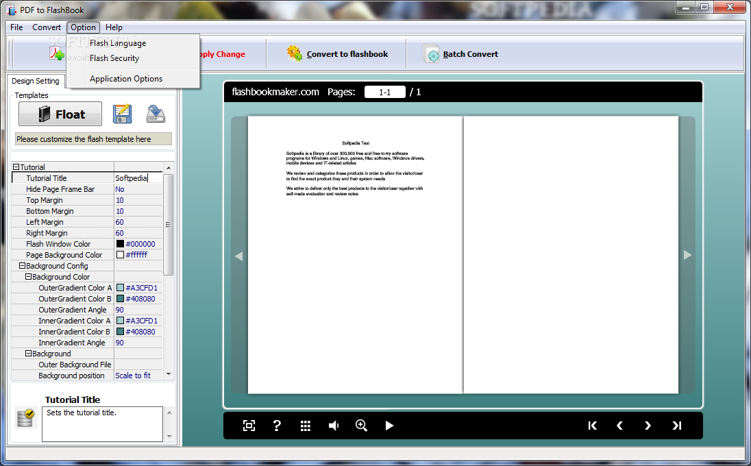751x466 pixels.
Task: Click the OuterGradient Color A swatch
Action: (x=120, y=288)
